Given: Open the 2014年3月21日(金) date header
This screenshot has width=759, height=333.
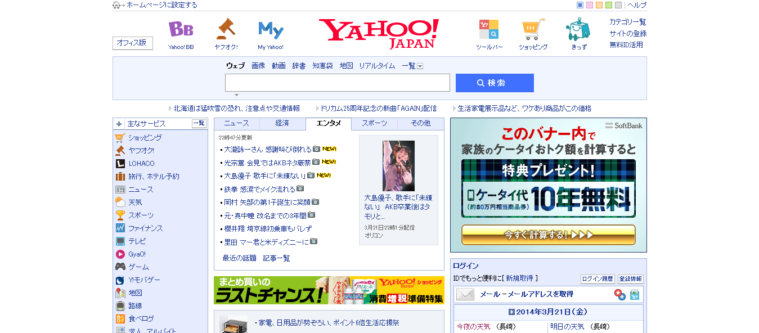Looking at the screenshot, I should 548,312.
